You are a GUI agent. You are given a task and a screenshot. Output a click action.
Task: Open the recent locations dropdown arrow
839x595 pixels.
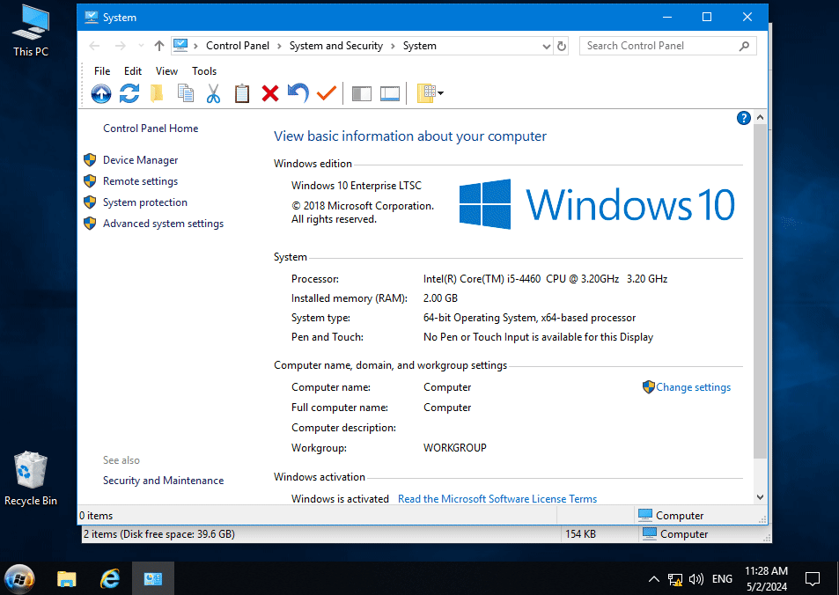pyautogui.click(x=141, y=46)
